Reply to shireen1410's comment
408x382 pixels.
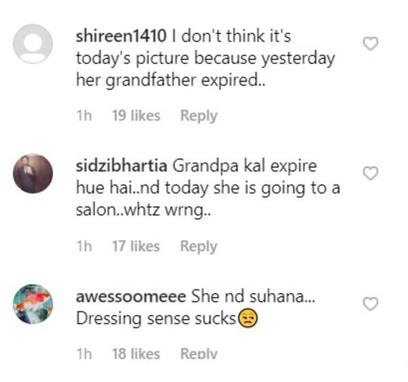[199, 116]
